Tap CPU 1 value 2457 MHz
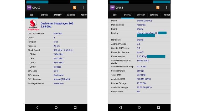Image resolution: width=197 pixels, height=111 pixels. pyautogui.click(x=58, y=58)
